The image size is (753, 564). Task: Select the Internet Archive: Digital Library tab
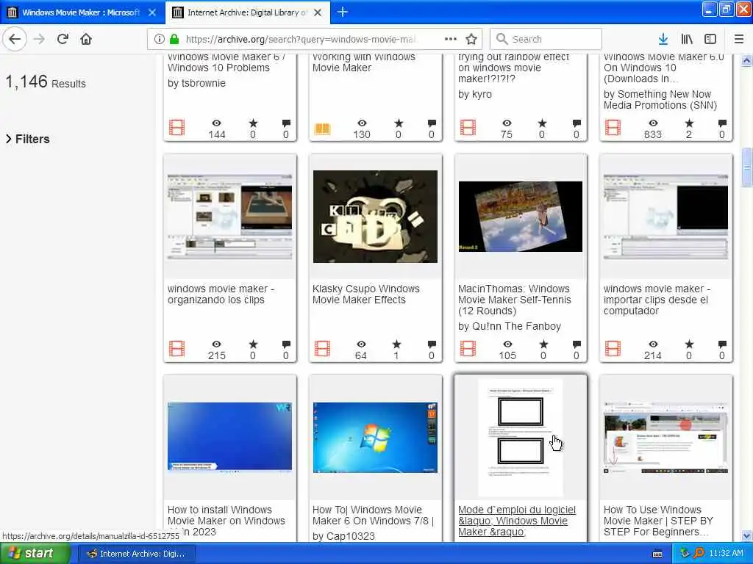247,12
